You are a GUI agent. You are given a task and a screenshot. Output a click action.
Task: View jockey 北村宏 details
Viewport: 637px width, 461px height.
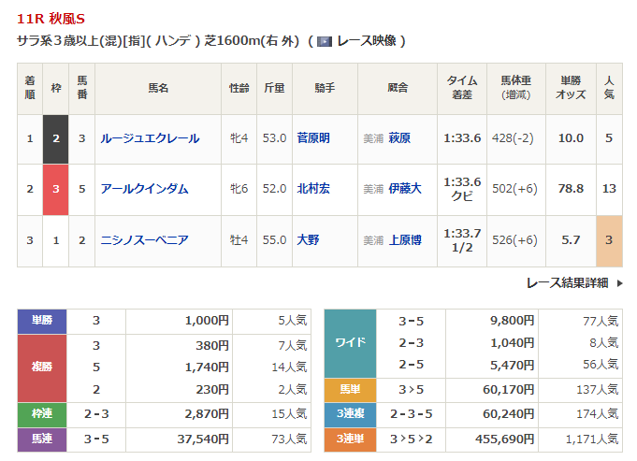tap(312, 189)
